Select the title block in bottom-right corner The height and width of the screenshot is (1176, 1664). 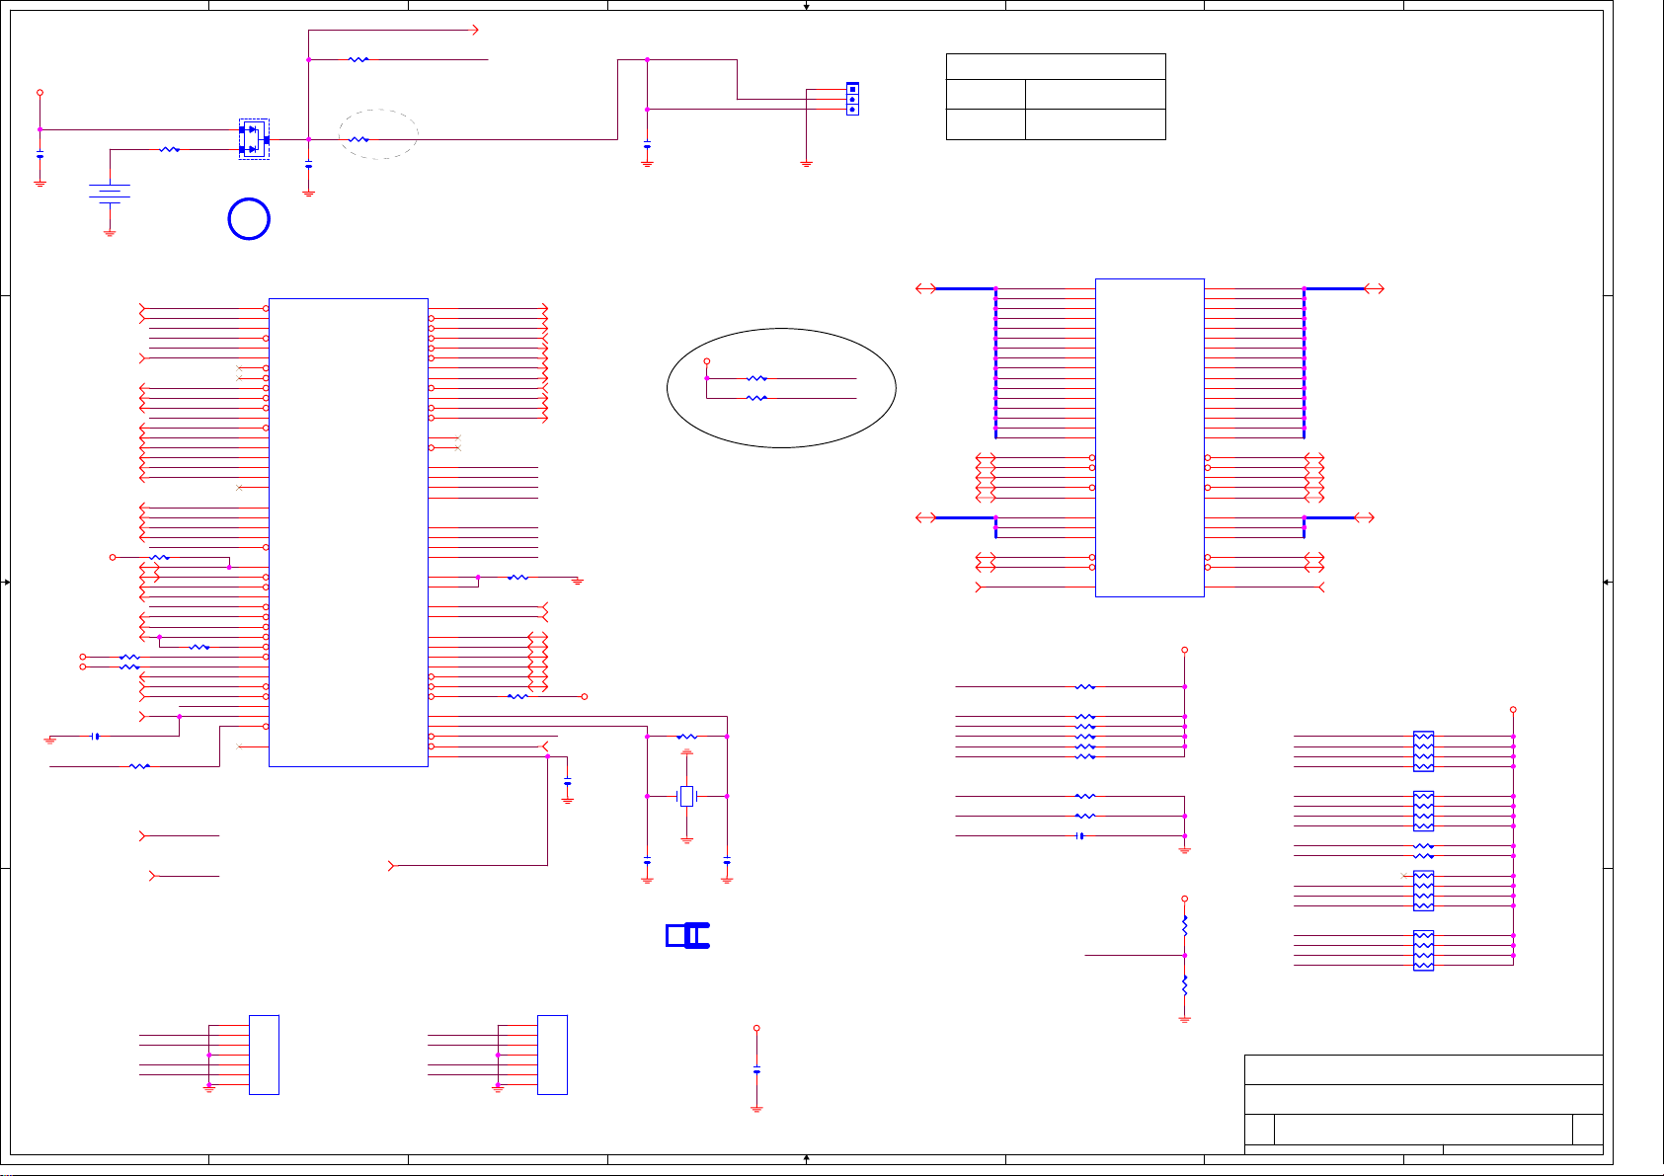(1423, 1101)
